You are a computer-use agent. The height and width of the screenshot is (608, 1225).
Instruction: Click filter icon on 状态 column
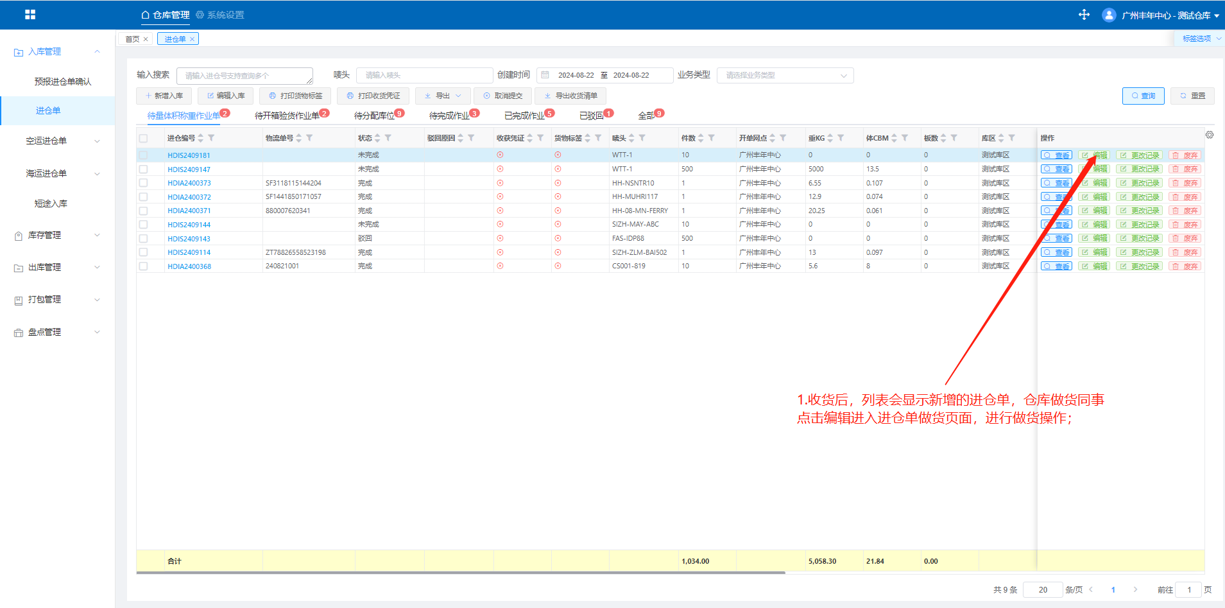(388, 138)
